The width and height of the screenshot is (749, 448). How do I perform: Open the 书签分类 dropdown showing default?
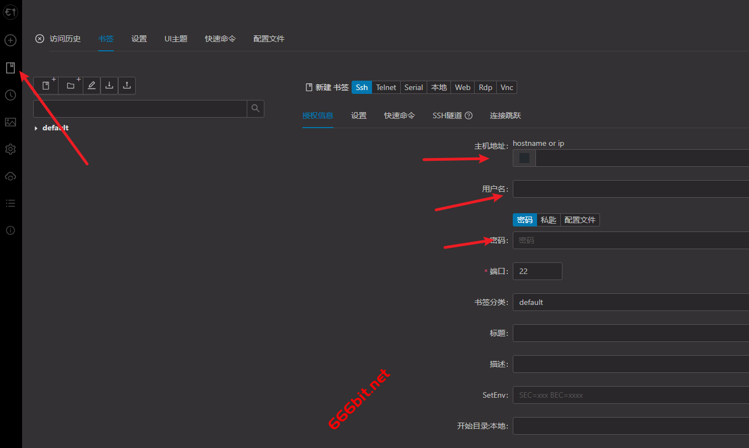click(x=629, y=302)
